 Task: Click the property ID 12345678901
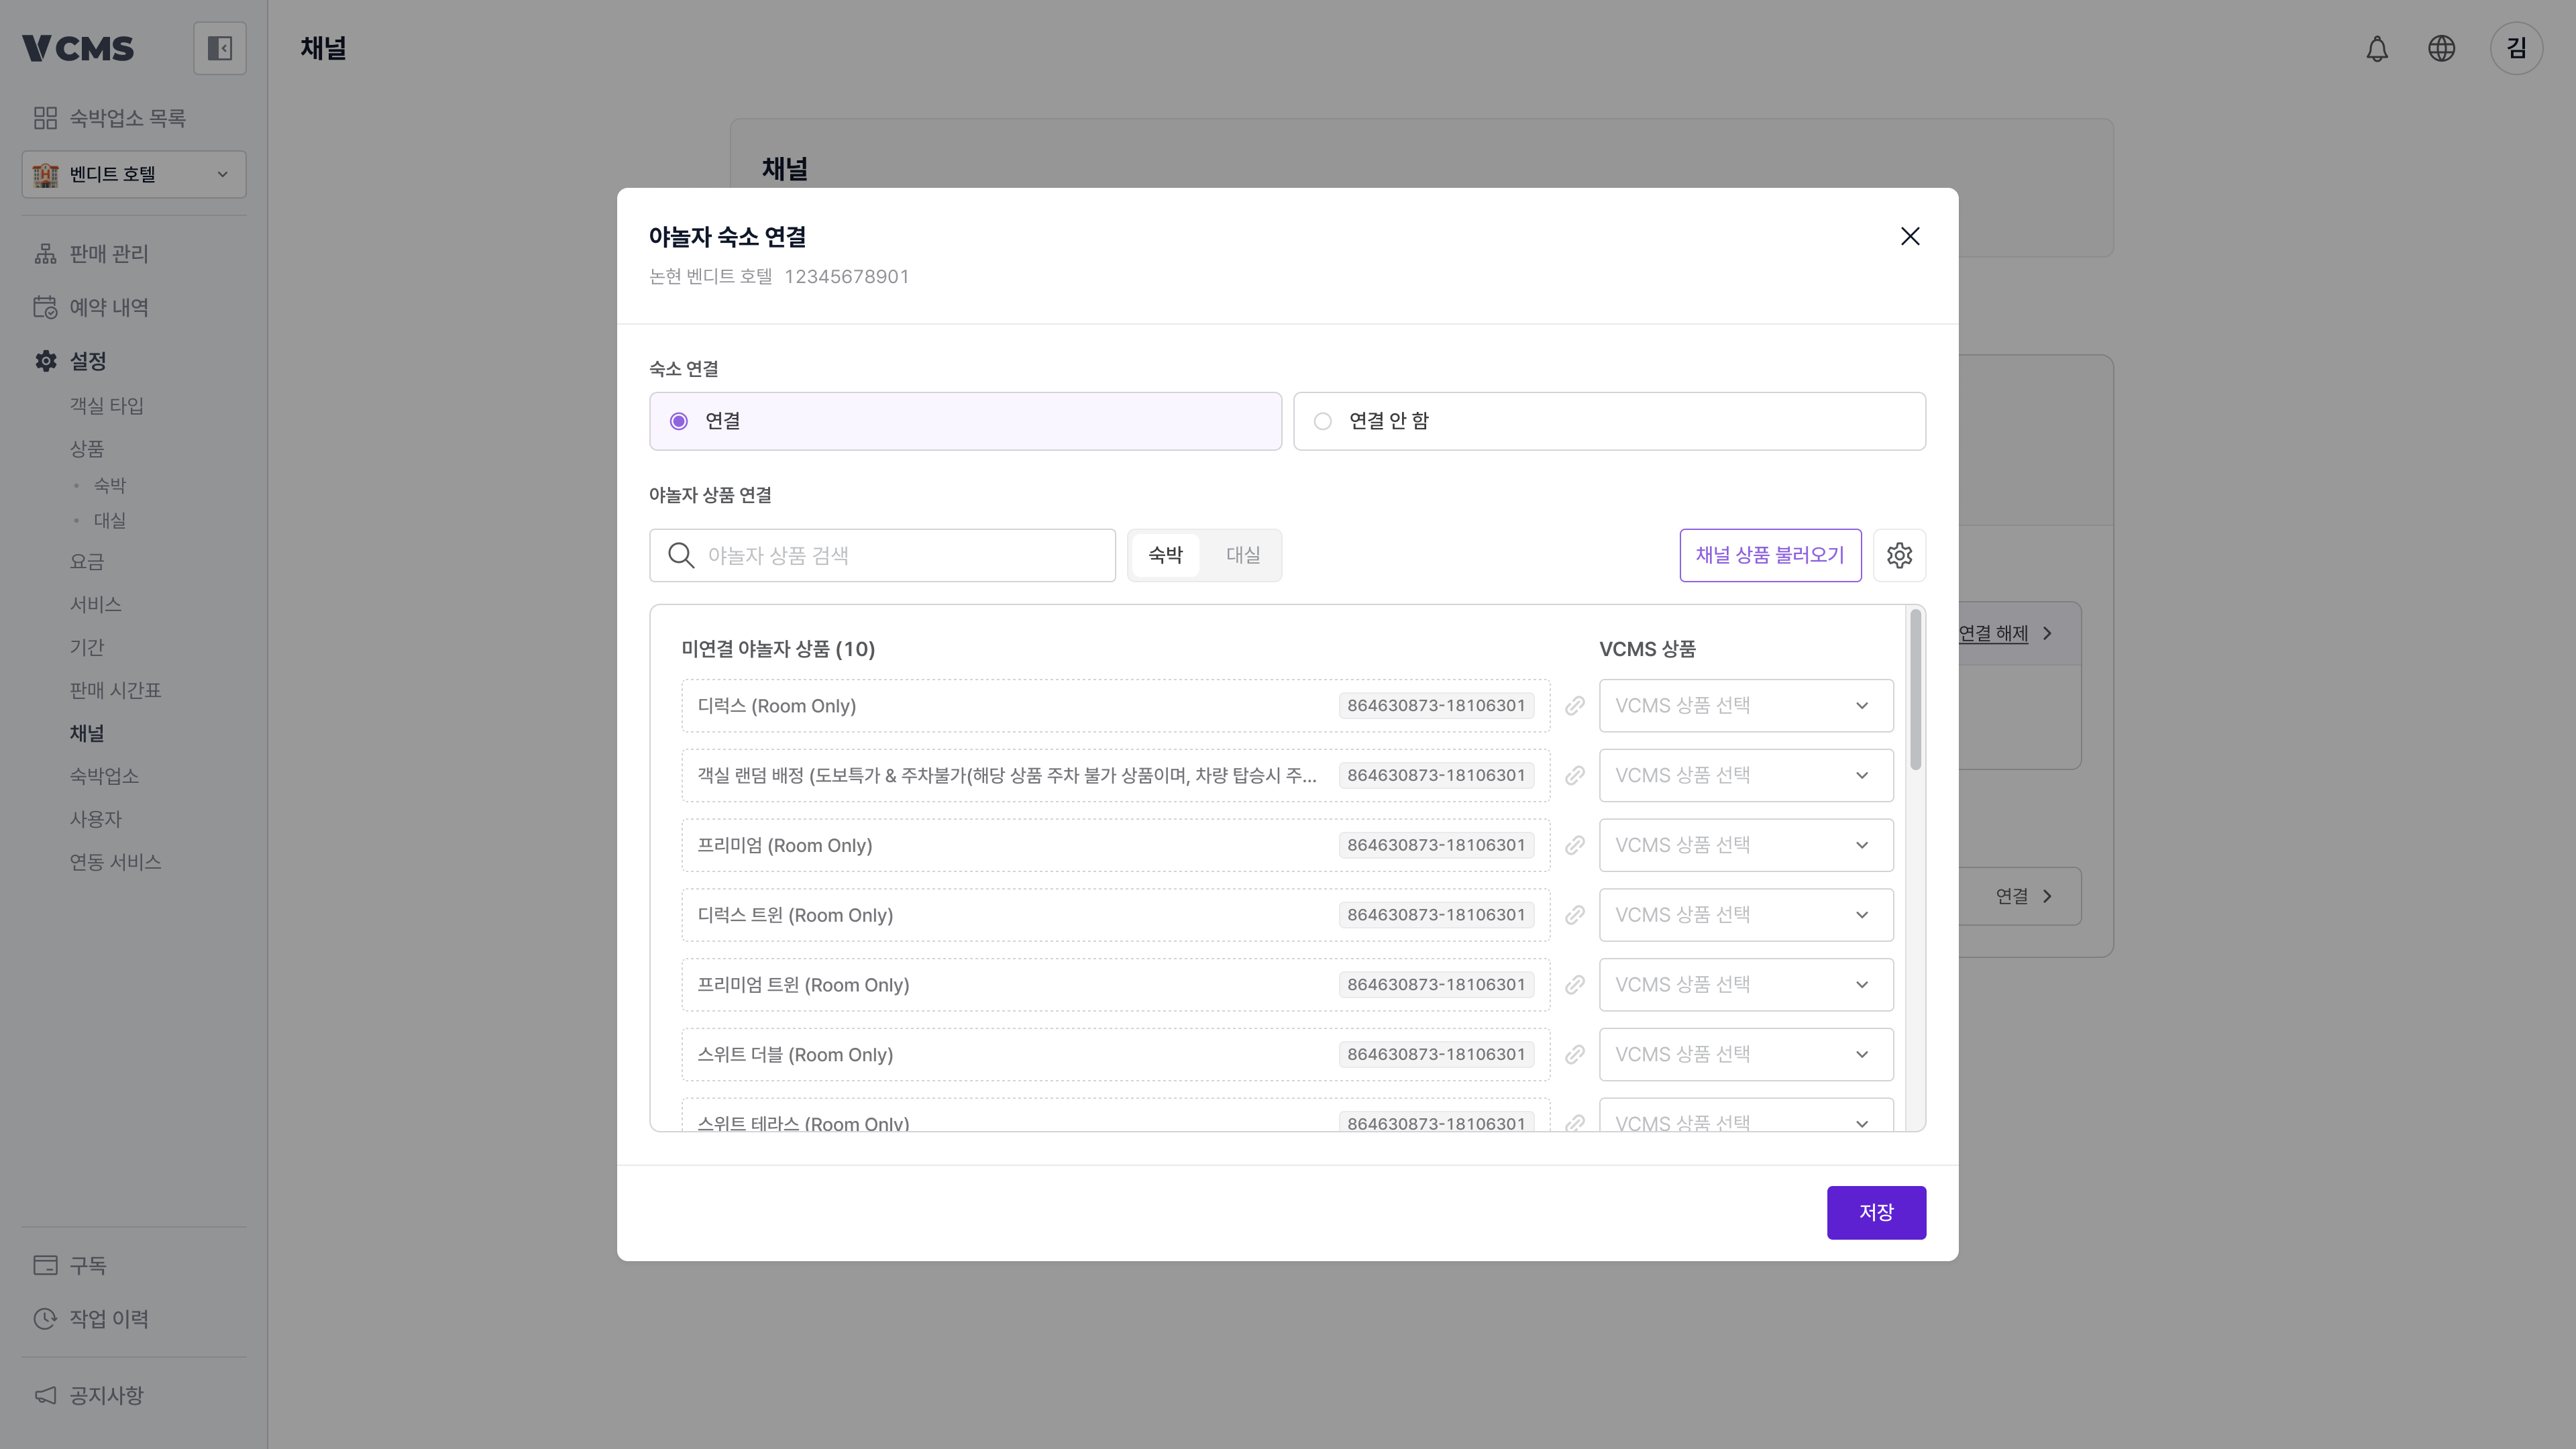point(846,276)
